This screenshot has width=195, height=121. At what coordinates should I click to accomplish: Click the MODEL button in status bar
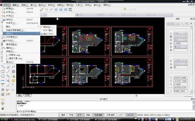(130, 115)
